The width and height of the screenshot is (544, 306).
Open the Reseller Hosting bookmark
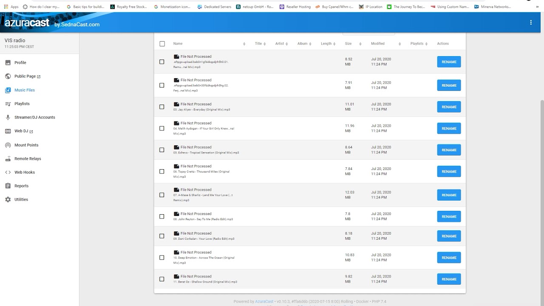tap(295, 7)
